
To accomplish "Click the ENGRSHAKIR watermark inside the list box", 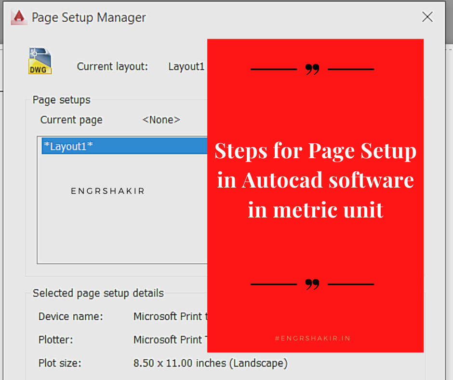I will [x=108, y=191].
